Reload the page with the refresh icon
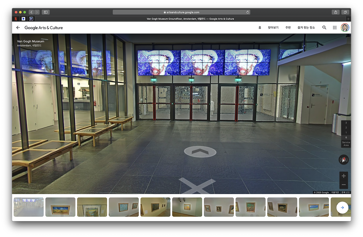363x237 pixels. coord(248,12)
